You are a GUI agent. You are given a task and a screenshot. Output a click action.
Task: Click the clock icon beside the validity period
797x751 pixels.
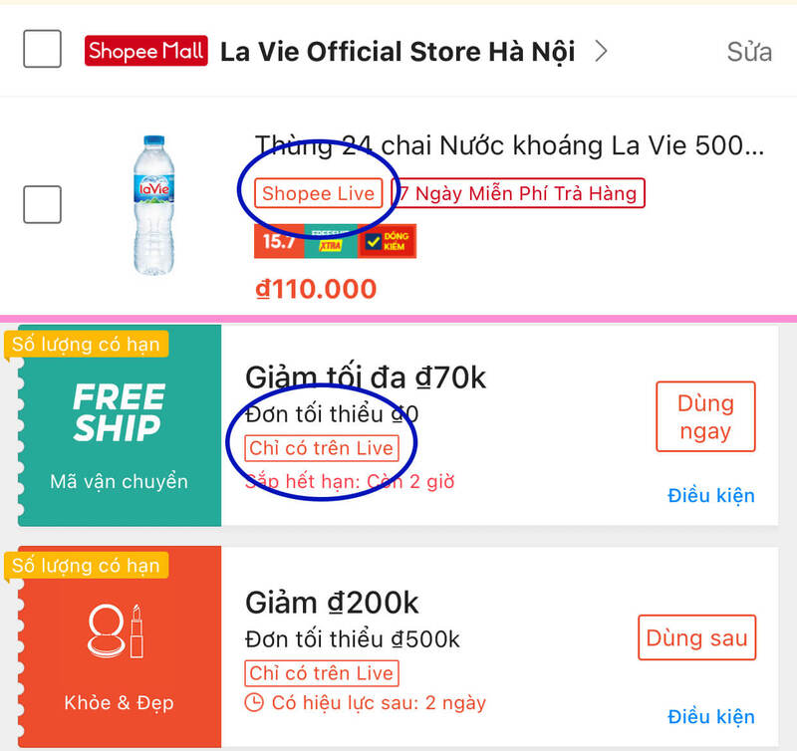253,699
